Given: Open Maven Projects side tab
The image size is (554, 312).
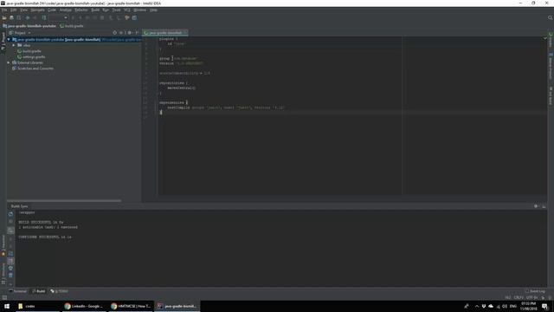Looking at the screenshot, I should pos(551,66).
